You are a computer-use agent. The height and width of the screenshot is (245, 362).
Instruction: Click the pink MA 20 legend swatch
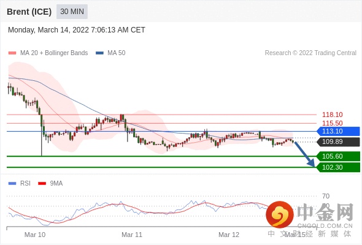12,53
